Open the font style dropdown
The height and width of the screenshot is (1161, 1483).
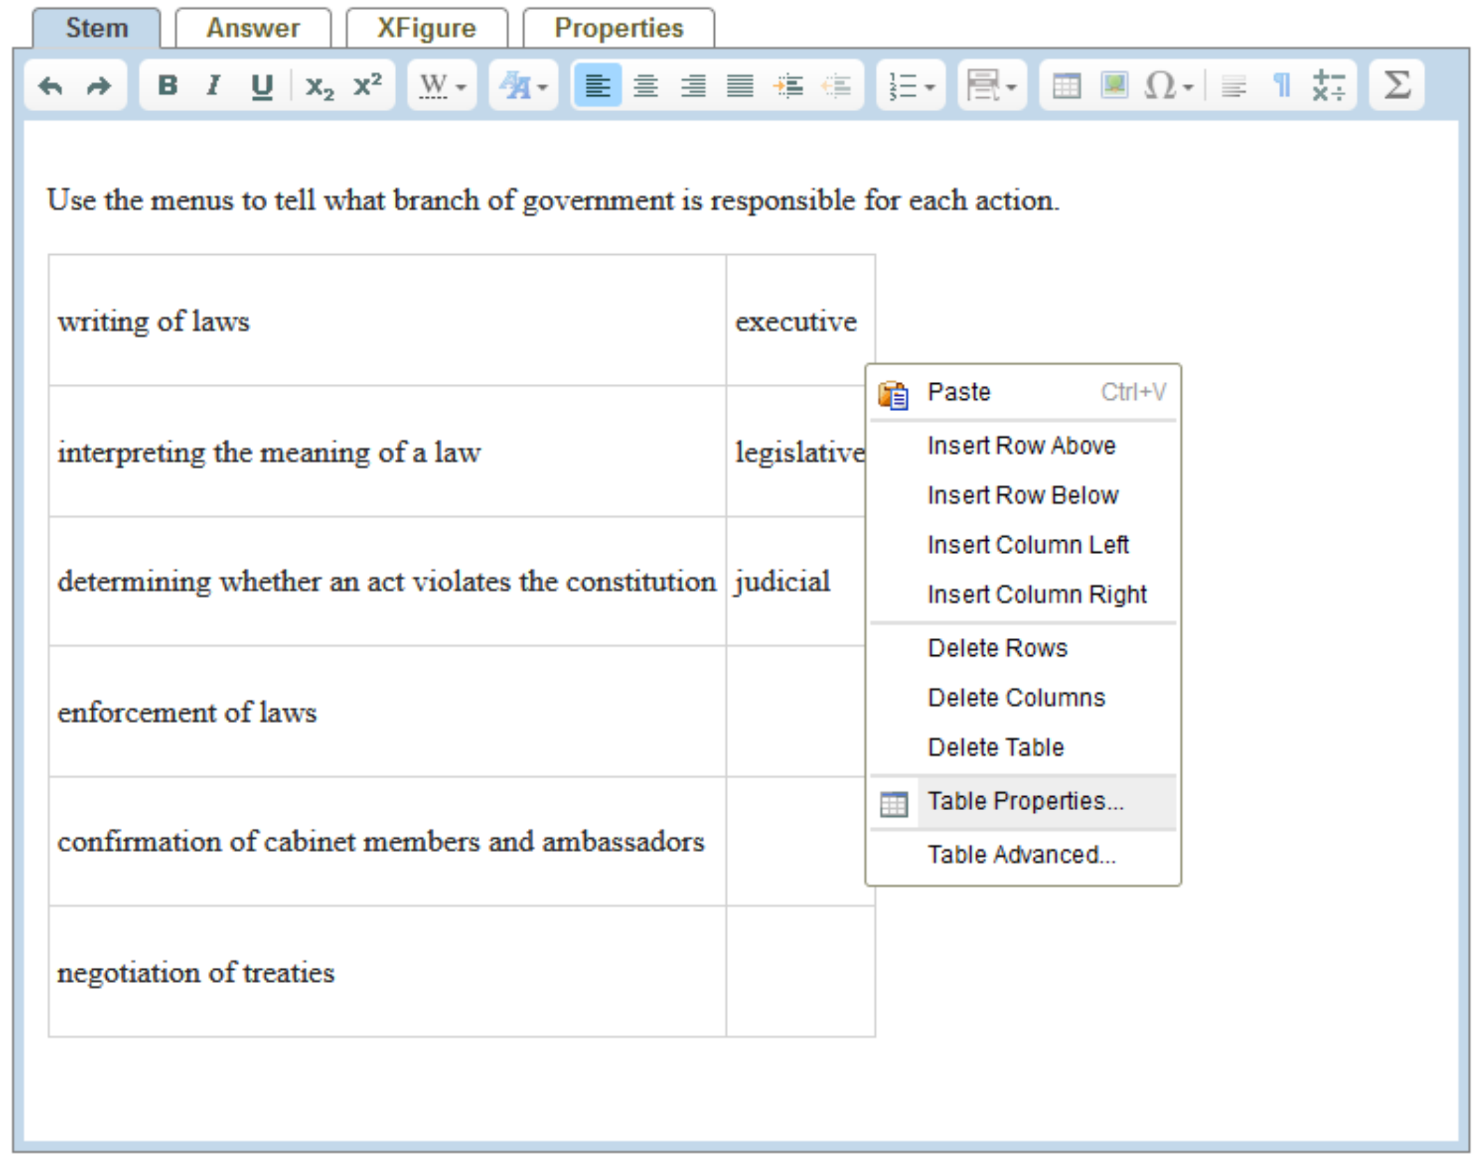pyautogui.click(x=523, y=86)
